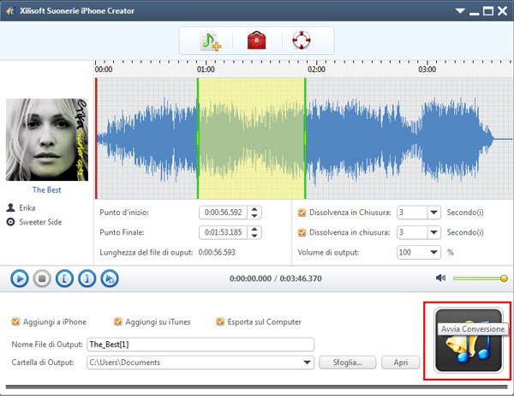Viewport: 514px width, 396px height.
Task: Uncheck Aggiungi a iPhone
Action: [x=15, y=321]
